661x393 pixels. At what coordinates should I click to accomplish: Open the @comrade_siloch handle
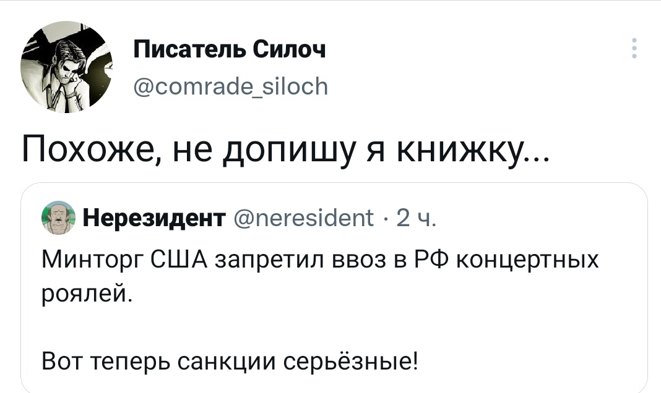pos(231,88)
